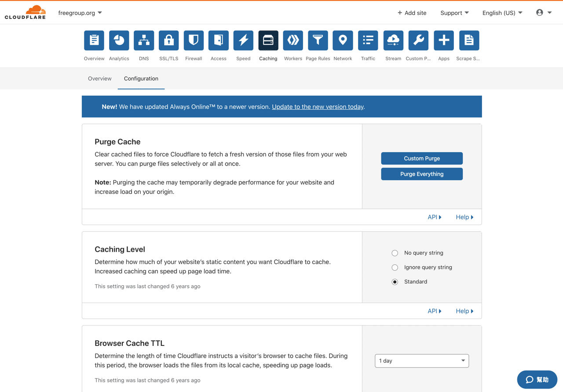Image resolution: width=563 pixels, height=392 pixels.
Task: Open the Stream cloud icon
Action: coord(393,40)
